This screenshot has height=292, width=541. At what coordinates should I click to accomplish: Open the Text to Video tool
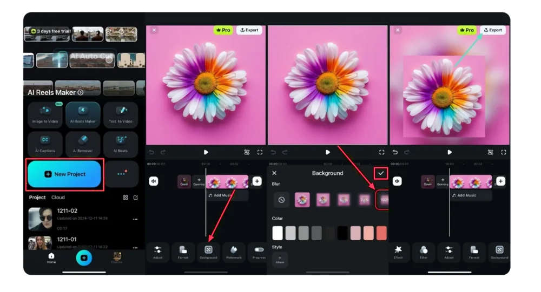121,114
